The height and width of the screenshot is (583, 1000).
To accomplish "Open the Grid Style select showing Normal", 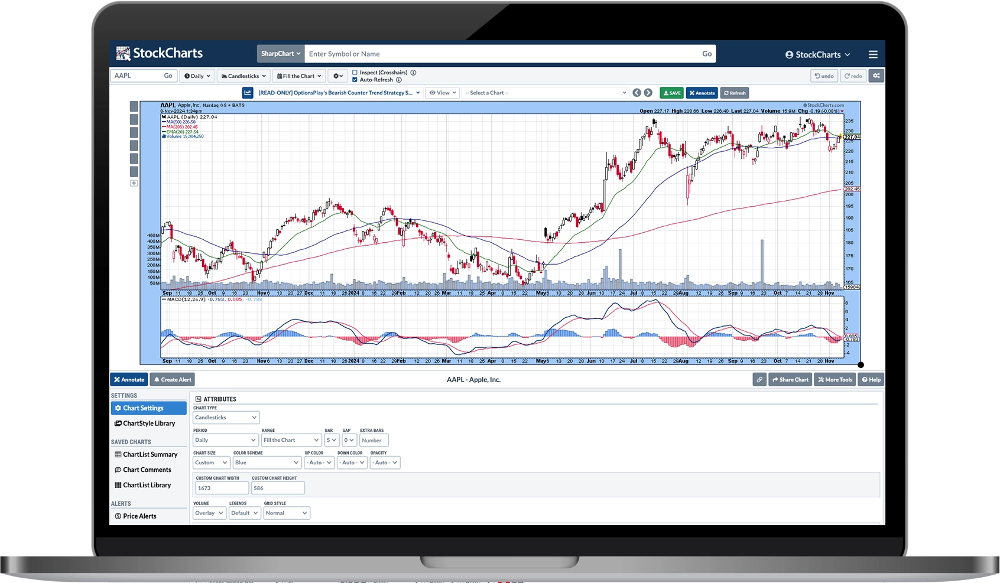I will tap(287, 513).
